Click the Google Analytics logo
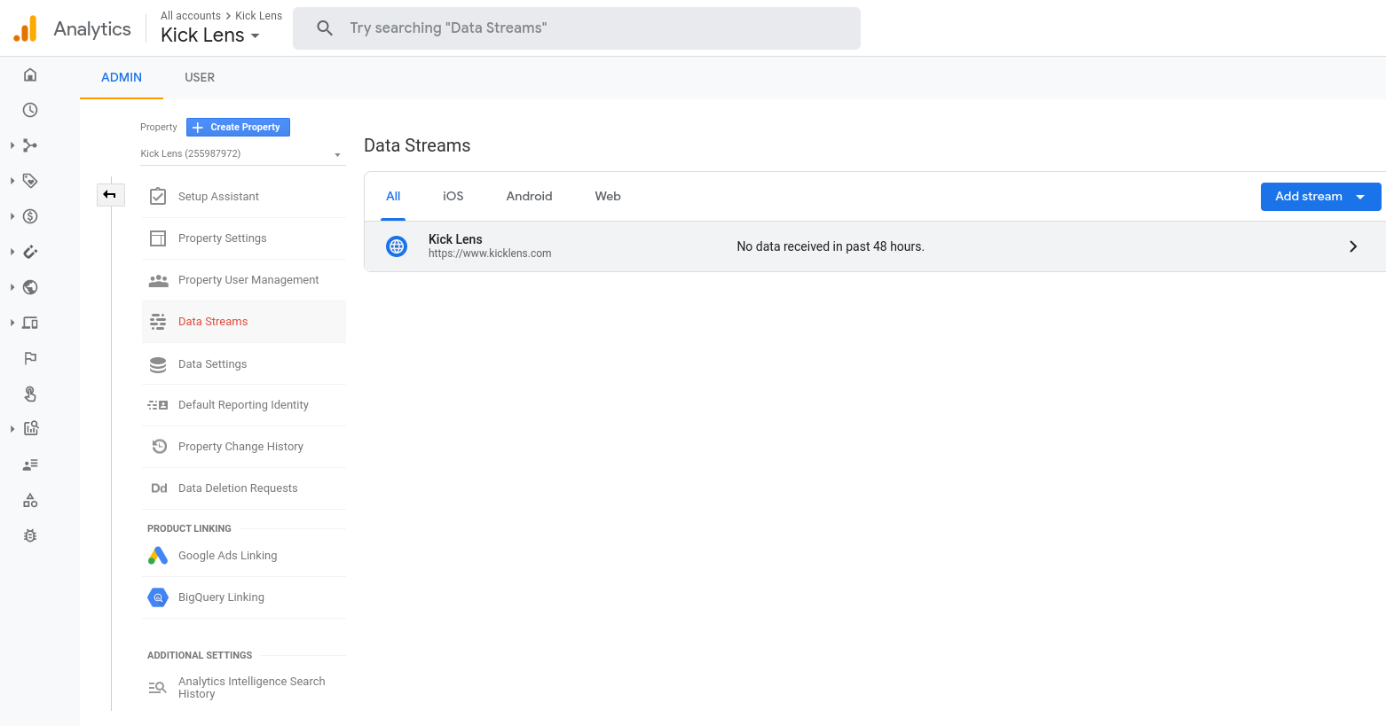 pos(26,28)
